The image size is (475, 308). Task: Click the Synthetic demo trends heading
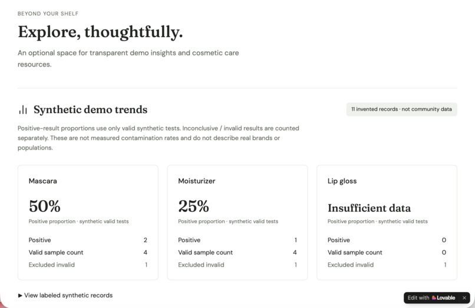pyautogui.click(x=90, y=110)
